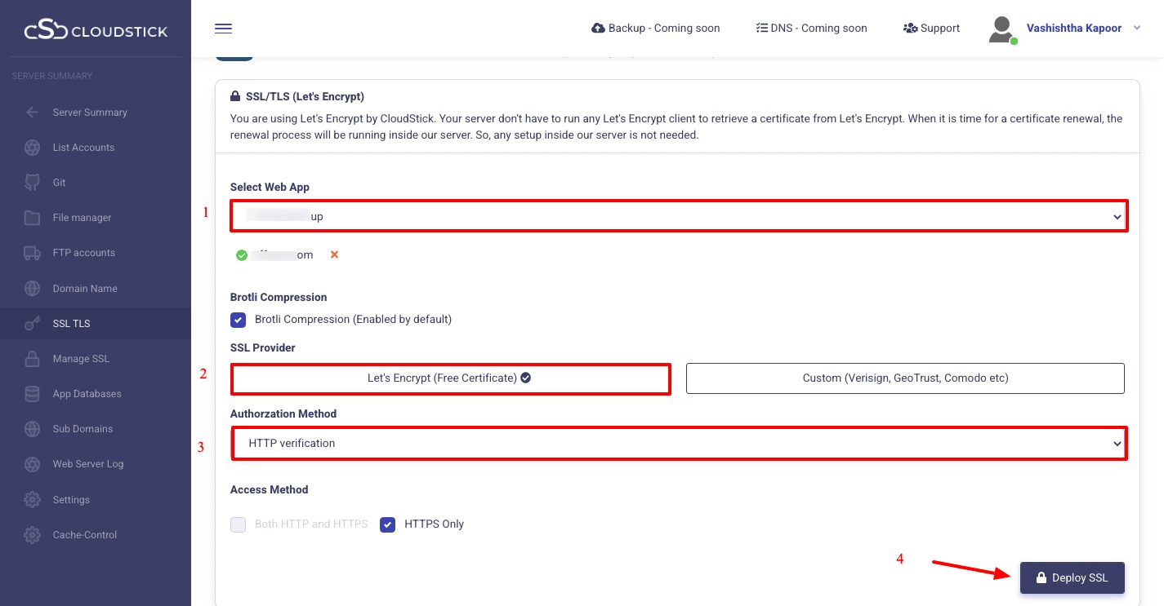Go to Sub Domains menu item
Screen dimensions: 1164x606
[x=83, y=429]
